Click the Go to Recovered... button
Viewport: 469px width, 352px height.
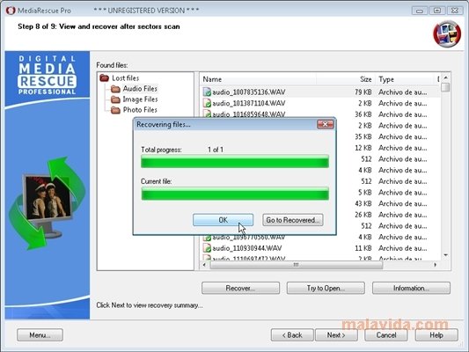[x=292, y=220]
